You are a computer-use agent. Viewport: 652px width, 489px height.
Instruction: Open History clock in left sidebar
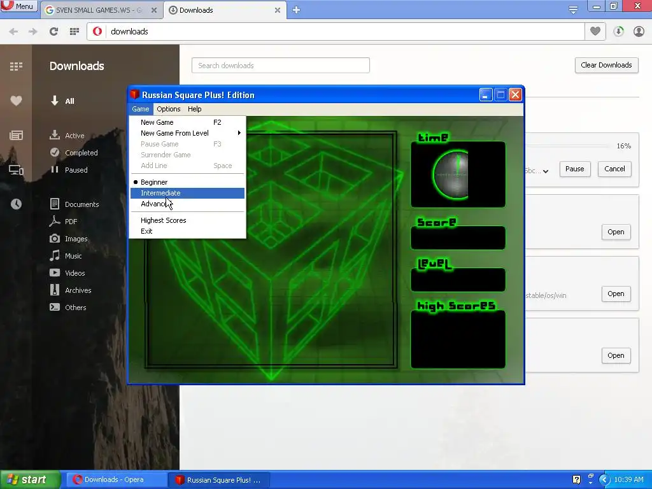click(x=16, y=204)
